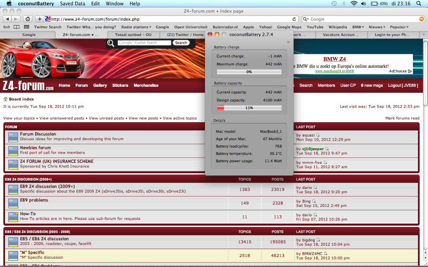Screen dimensions: 428x267
Task: Open E89 problems forum link
Action: [x=34, y=200]
